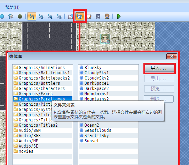Viewport: 189px width, 165px height.
Task: Select Audio/SE folder
Action: click(x=43, y=146)
